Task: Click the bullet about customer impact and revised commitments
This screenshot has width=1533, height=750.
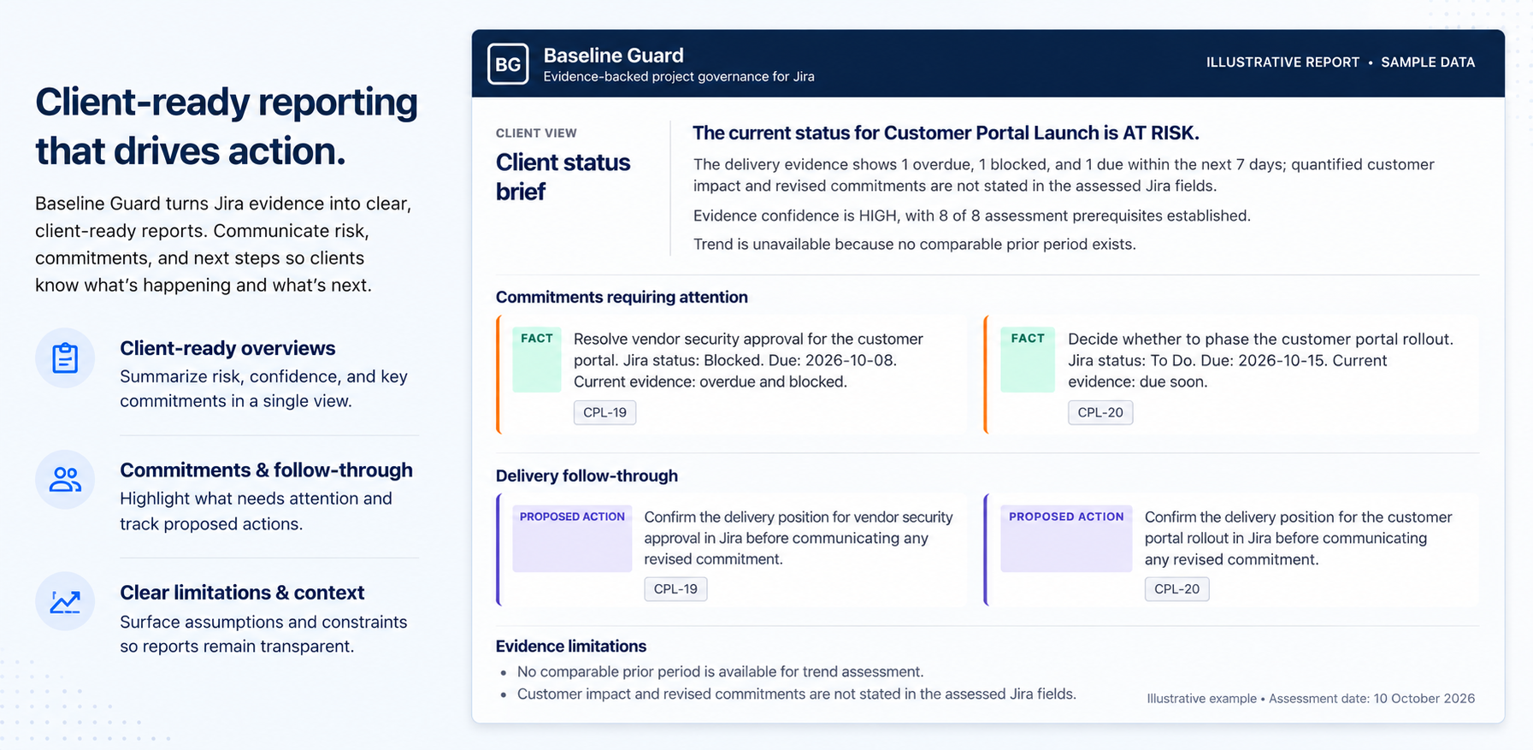Action: click(x=796, y=694)
